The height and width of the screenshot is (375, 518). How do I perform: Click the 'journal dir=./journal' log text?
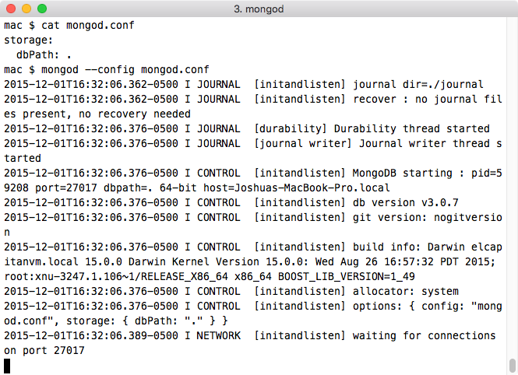pyautogui.click(x=418, y=85)
